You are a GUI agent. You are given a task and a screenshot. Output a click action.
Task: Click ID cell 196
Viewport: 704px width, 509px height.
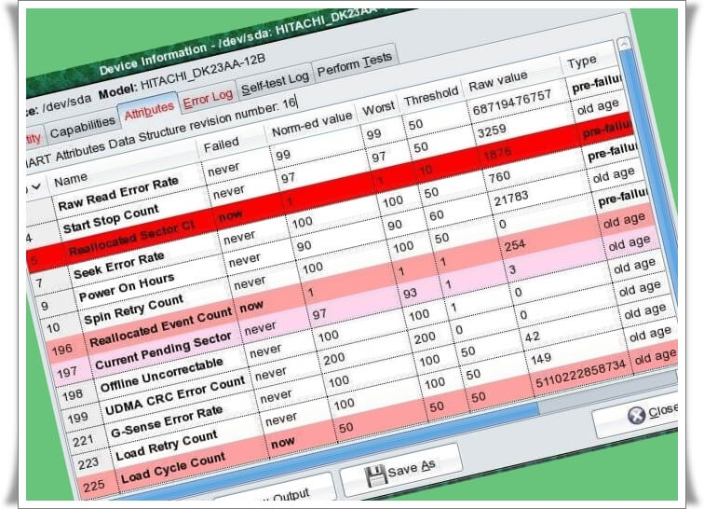tap(62, 349)
